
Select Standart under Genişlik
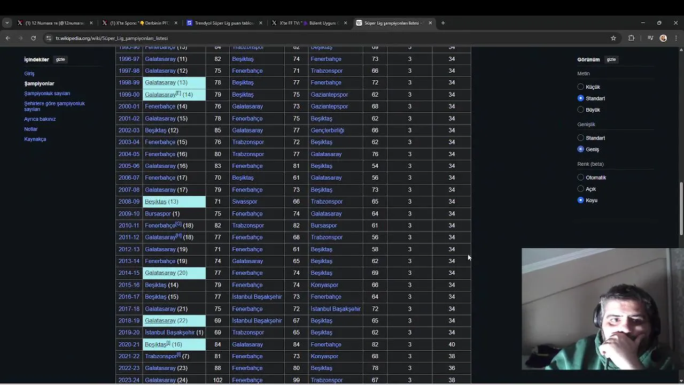(x=581, y=138)
